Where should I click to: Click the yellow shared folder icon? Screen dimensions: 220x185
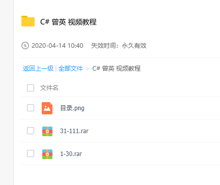click(28, 21)
